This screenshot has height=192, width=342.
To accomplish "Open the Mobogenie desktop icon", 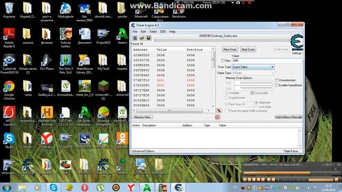I will click(66, 10).
